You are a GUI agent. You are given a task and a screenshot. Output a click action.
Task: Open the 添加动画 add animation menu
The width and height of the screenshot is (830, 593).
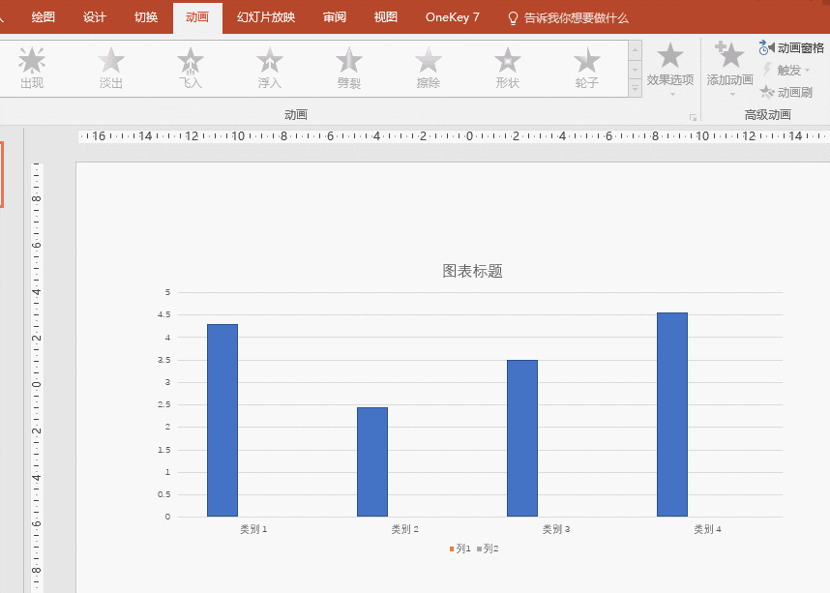point(729,68)
